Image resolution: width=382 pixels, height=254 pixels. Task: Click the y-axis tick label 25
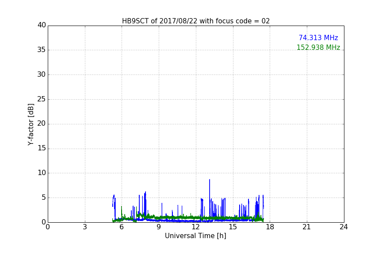[42, 99]
